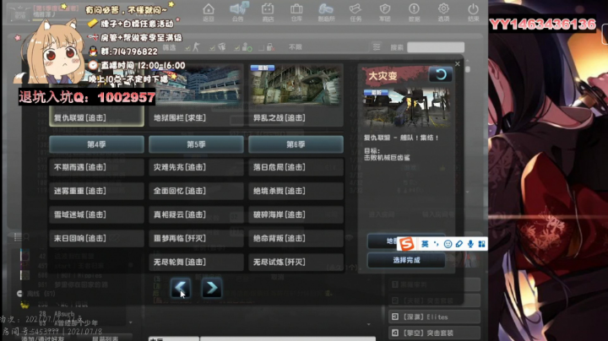Toggle Sogou punctuation mode icon
Screen dimensions: 608x341
437,244
